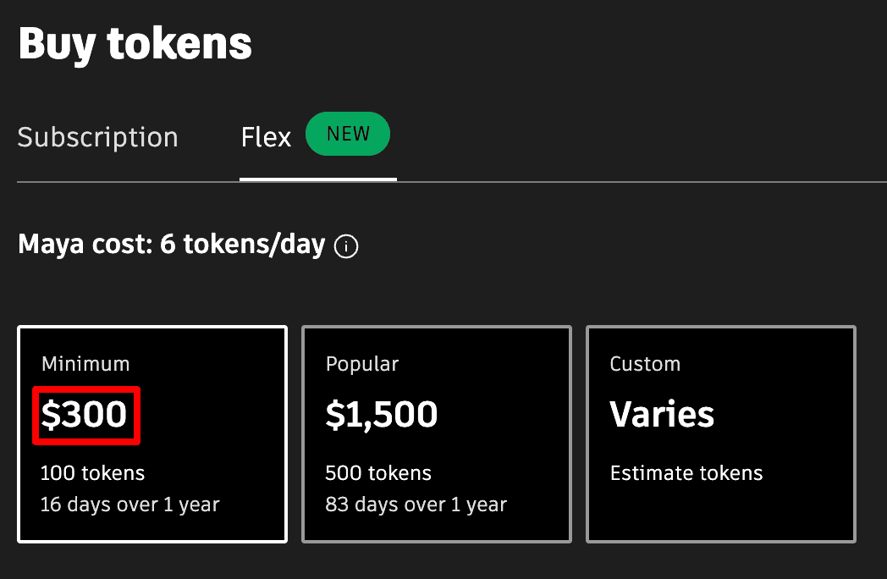This screenshot has width=887, height=579.
Task: Click the 16 days over 1 year text
Action: pos(130,505)
